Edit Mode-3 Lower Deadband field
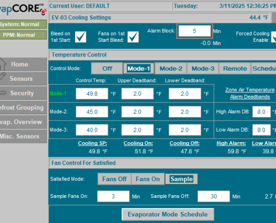Image resolution: width=276 pixels, height=223 pixels. click(185, 130)
